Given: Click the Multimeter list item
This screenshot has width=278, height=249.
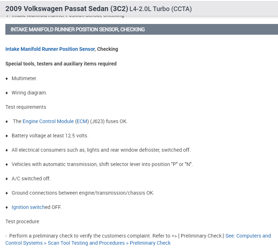Looking at the screenshot, I should click(x=24, y=78).
